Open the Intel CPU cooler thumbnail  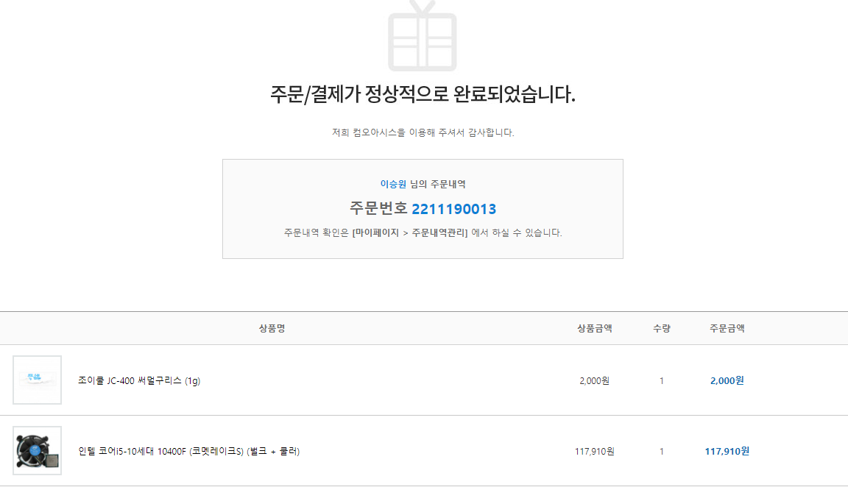(37, 451)
